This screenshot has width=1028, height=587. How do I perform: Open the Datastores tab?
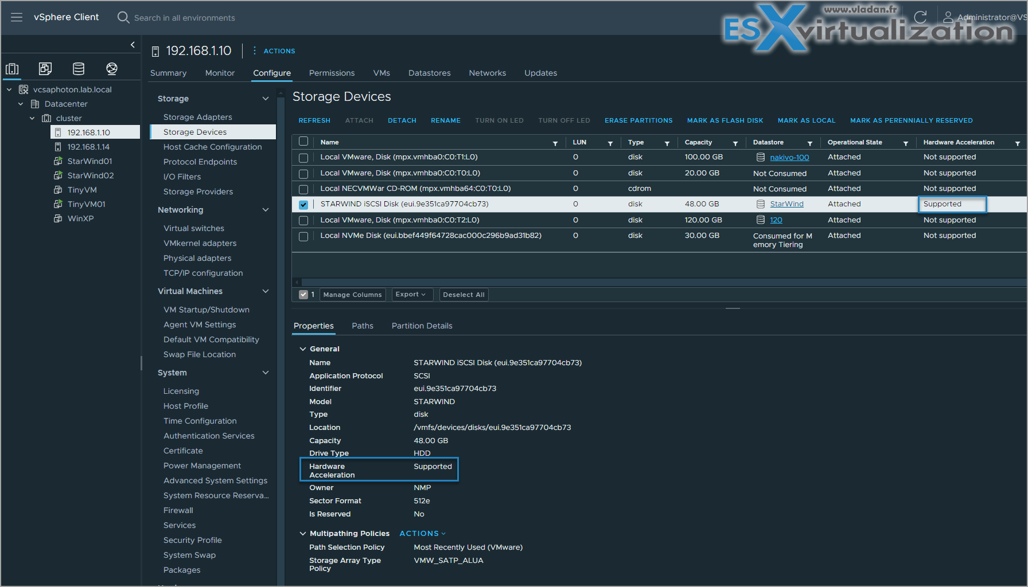pyautogui.click(x=429, y=73)
